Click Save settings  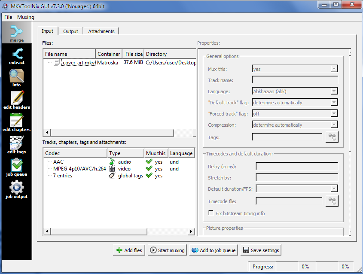pos(261,250)
